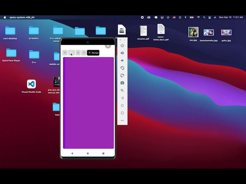The image size is (246, 184).
Task: Select the disk drive file icon on desktop
Action: tap(122, 30)
